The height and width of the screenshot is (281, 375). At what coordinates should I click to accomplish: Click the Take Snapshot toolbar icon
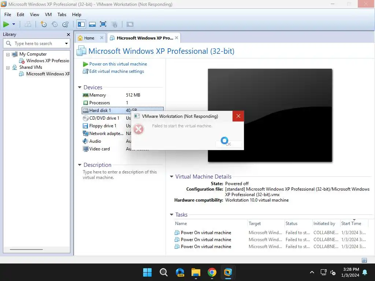click(x=43, y=24)
